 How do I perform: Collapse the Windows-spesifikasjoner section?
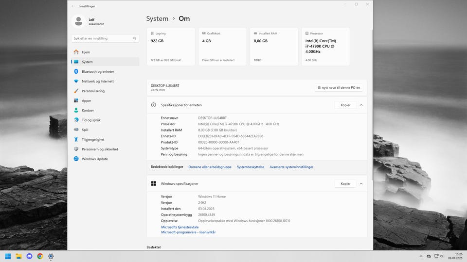tap(361, 184)
